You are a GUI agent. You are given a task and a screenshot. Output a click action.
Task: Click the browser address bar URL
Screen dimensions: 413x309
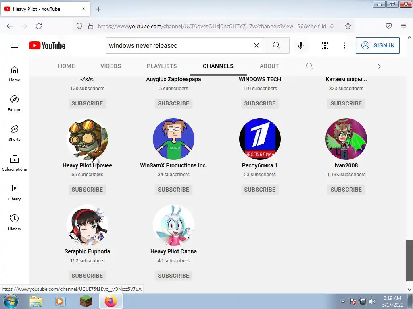215,26
